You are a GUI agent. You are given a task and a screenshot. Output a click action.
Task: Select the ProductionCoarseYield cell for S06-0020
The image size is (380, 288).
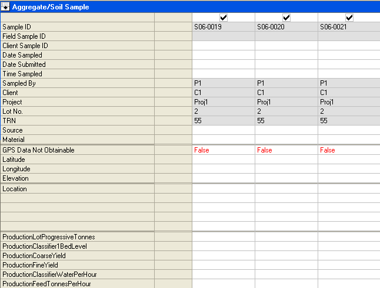[x=286, y=256]
